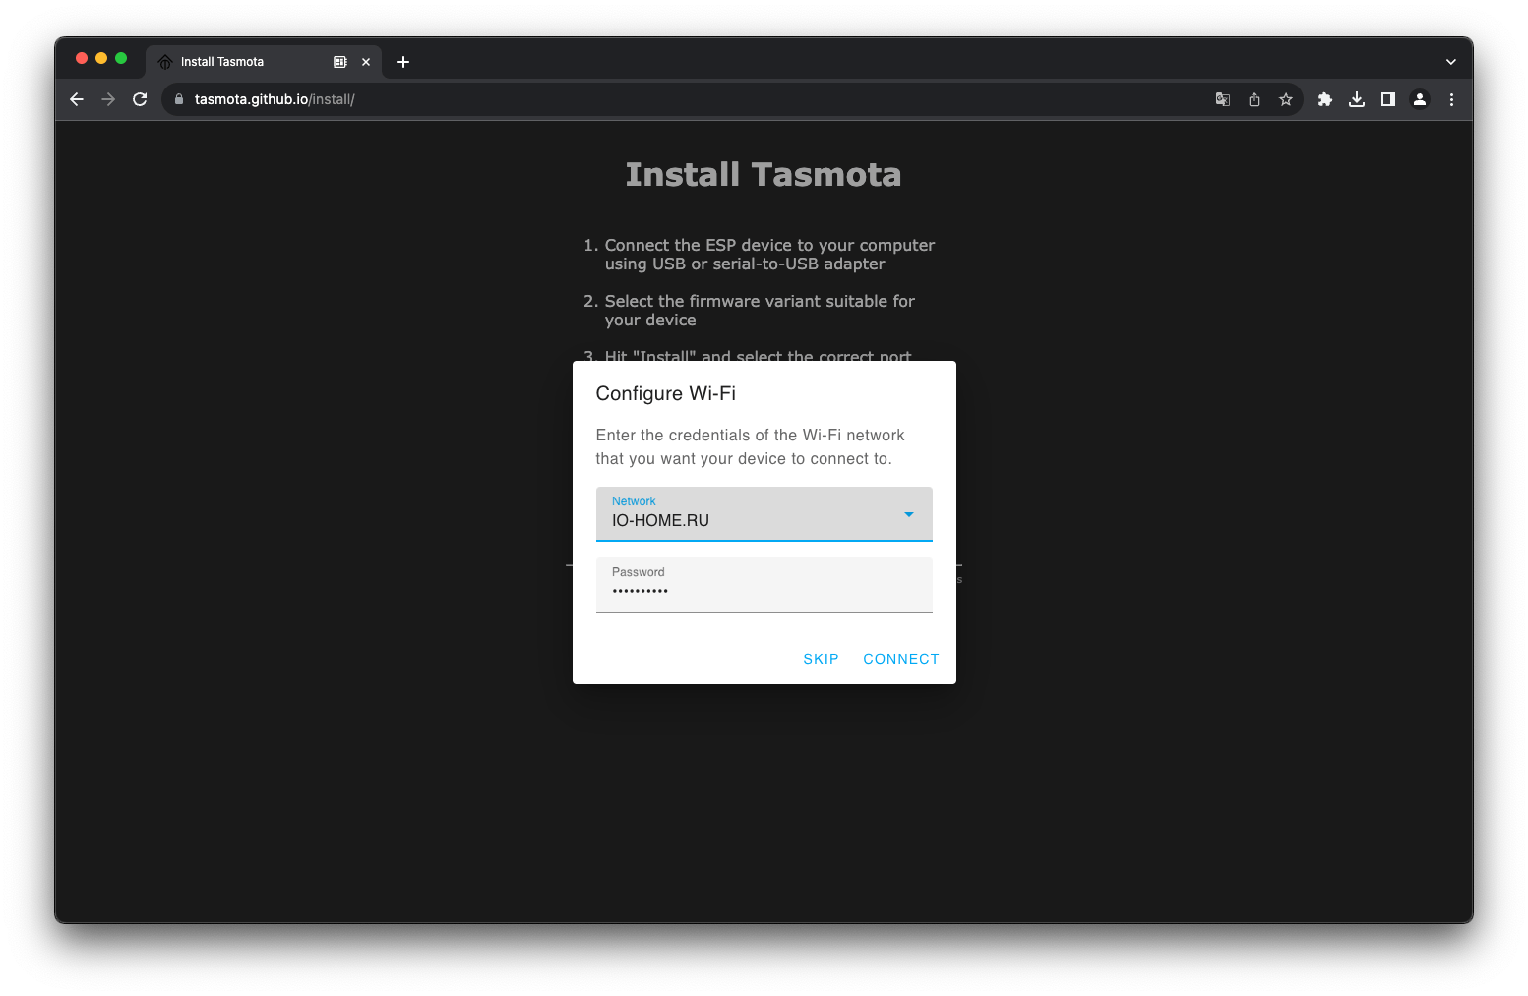
Task: Click the lock icon for site information
Action: (178, 99)
